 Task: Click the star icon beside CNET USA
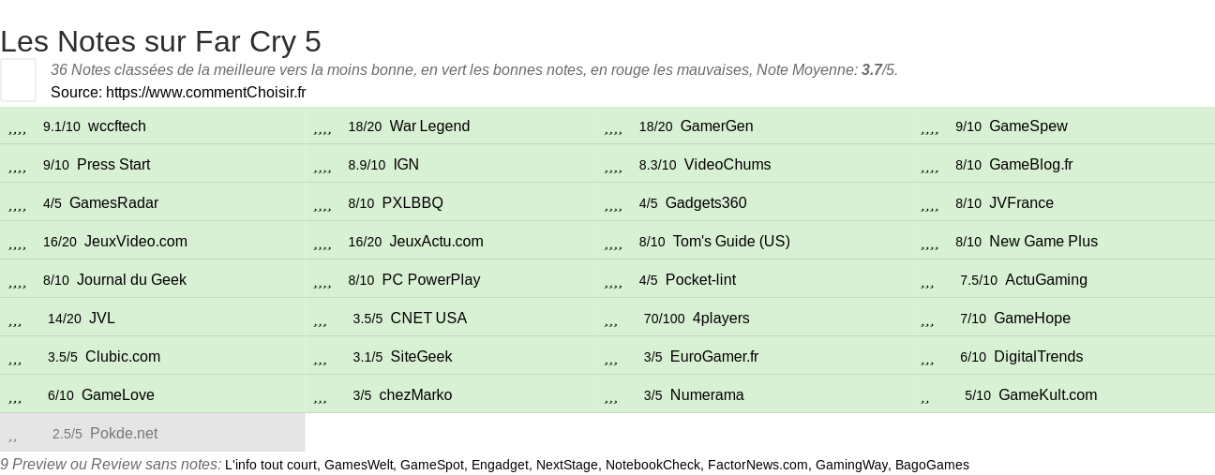coord(320,319)
